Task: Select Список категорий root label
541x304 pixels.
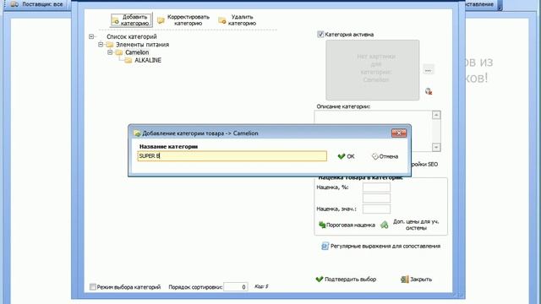Action: click(x=132, y=36)
